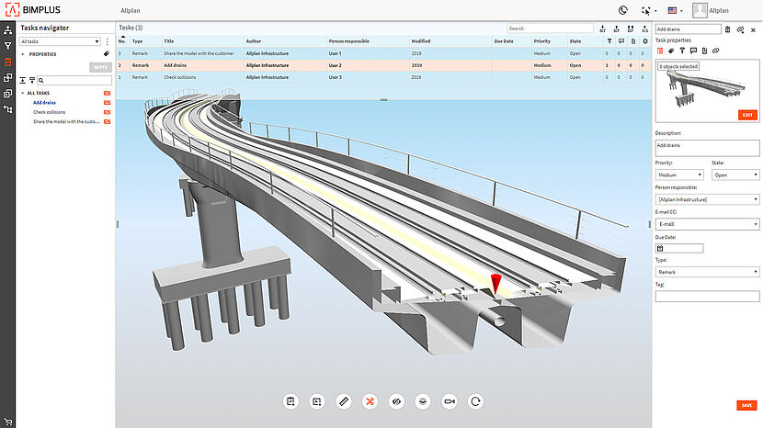Reset view with the rotate icon

[x=475, y=401]
